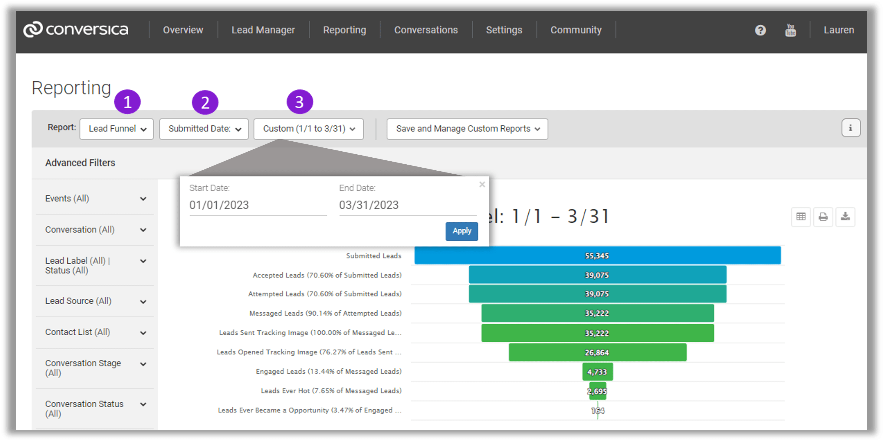The height and width of the screenshot is (441, 883).
Task: Open the Lead Funnel report type dropdown
Action: tap(116, 129)
